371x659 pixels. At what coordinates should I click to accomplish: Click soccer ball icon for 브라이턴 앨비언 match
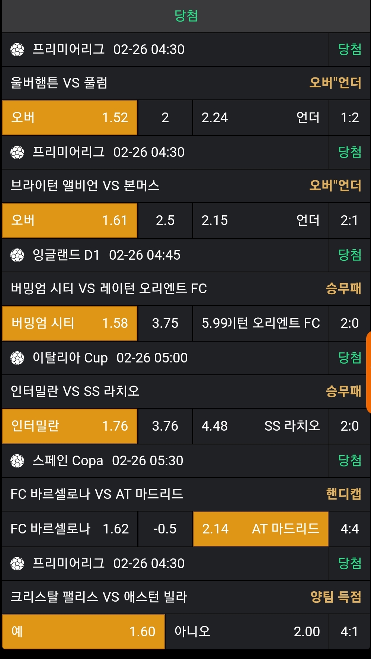pyautogui.click(x=17, y=152)
